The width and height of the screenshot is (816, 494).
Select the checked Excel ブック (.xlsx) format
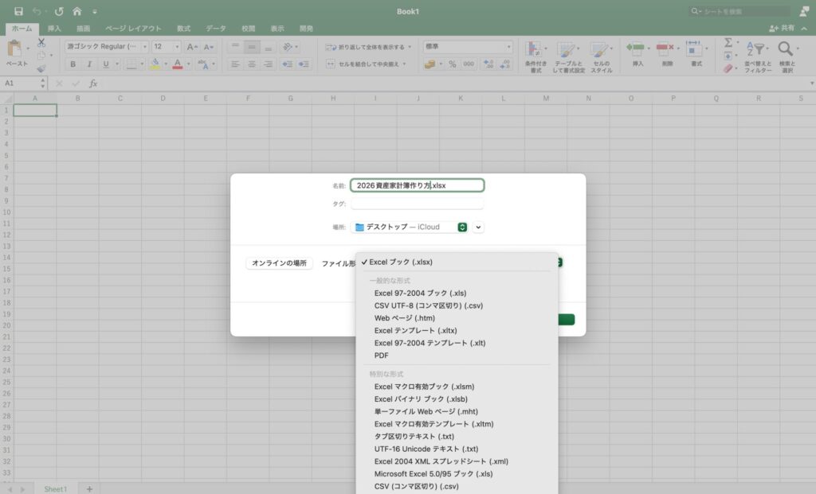[400, 262]
